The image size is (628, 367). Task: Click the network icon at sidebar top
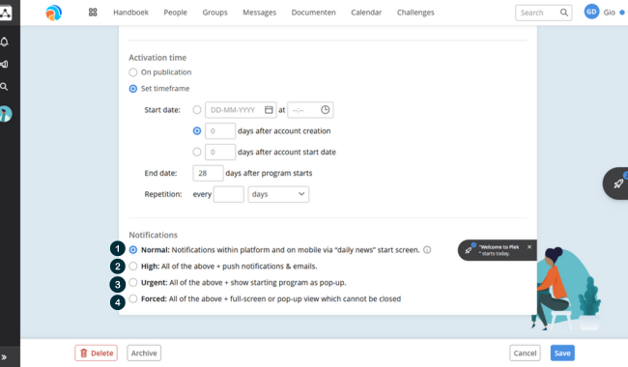tap(6, 13)
